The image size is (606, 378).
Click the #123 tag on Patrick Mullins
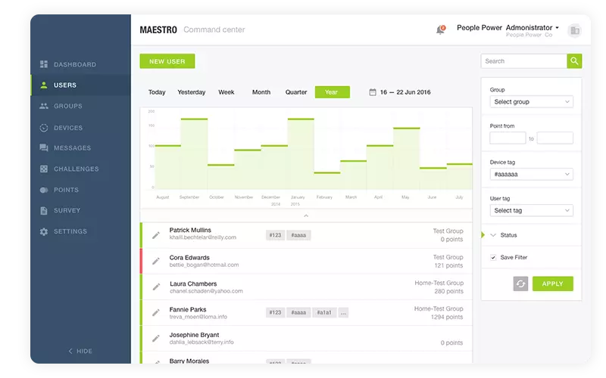tap(275, 235)
